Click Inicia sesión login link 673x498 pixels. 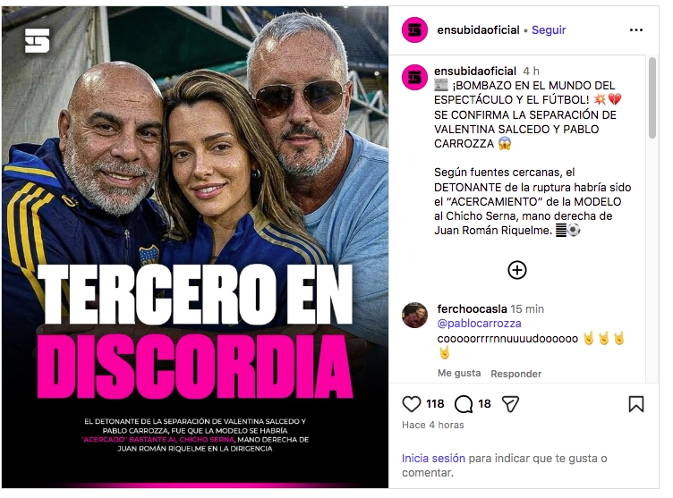click(x=433, y=459)
